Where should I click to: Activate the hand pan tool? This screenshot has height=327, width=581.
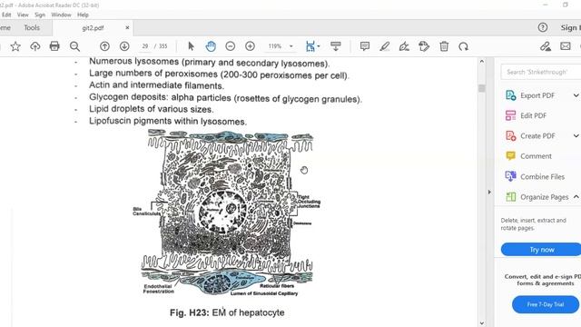tap(211, 46)
